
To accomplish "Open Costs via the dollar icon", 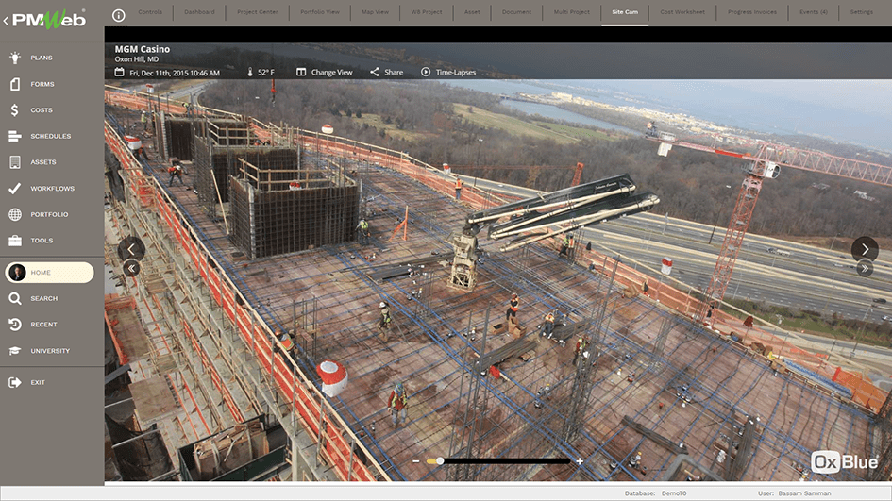I will [15, 109].
